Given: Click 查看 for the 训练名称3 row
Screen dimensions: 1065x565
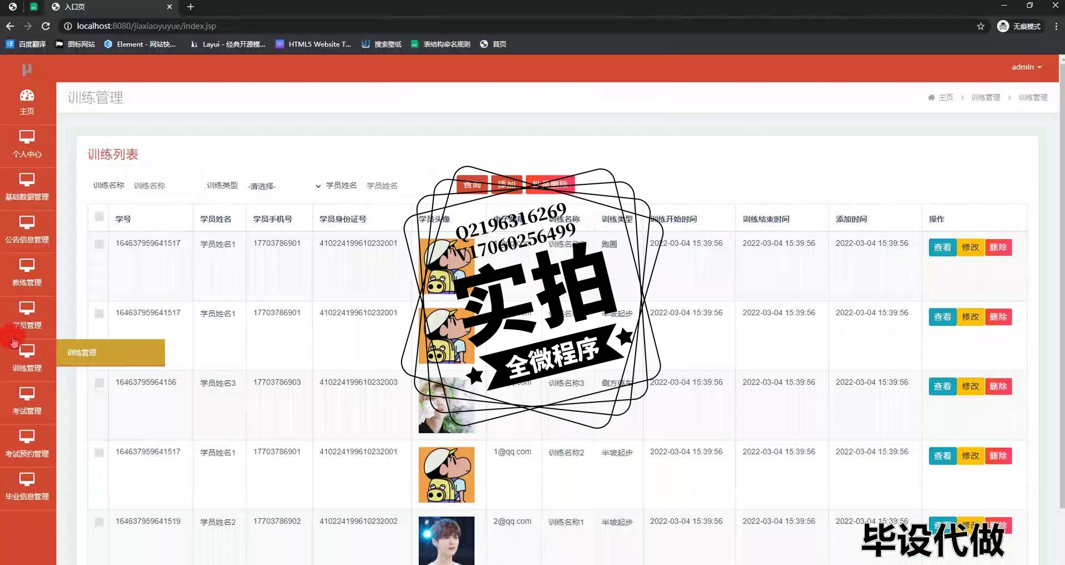Looking at the screenshot, I should click(942, 386).
